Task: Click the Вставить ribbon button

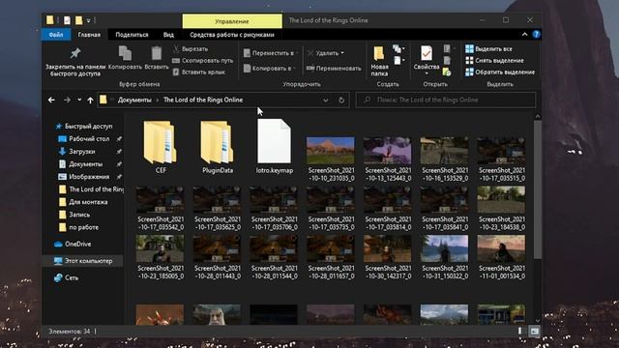Action: [x=157, y=58]
